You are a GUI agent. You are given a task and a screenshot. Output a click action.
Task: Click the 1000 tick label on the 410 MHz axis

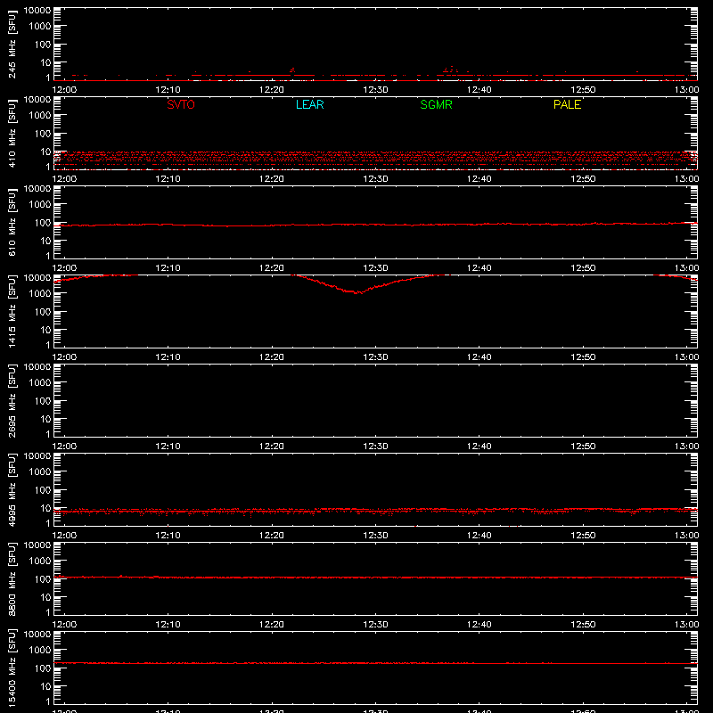click(x=40, y=116)
